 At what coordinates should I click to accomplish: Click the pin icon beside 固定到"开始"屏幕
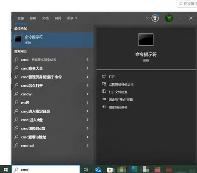(x=104, y=99)
